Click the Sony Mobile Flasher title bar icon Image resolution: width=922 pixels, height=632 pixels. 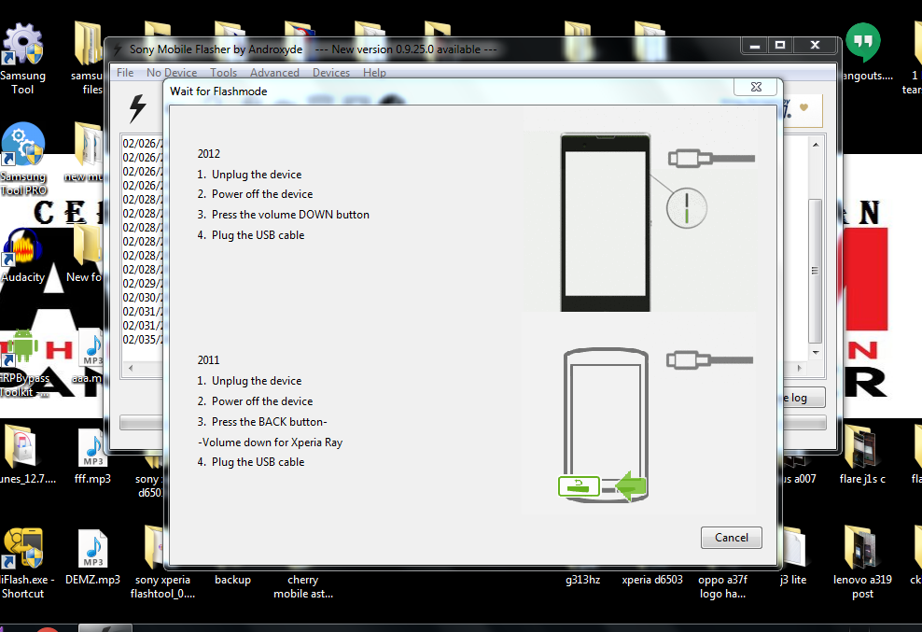pyautogui.click(x=118, y=50)
